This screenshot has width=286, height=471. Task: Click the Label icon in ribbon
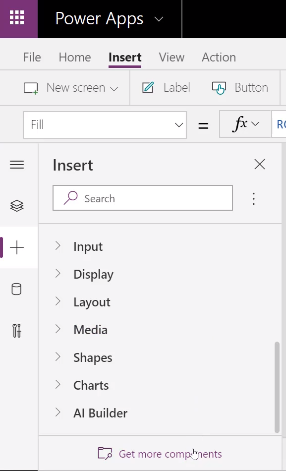(x=148, y=88)
